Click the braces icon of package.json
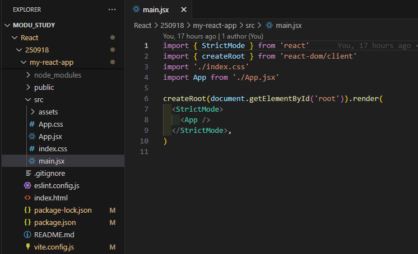Screen dimensions: 418x254 pyautogui.click(x=27, y=222)
